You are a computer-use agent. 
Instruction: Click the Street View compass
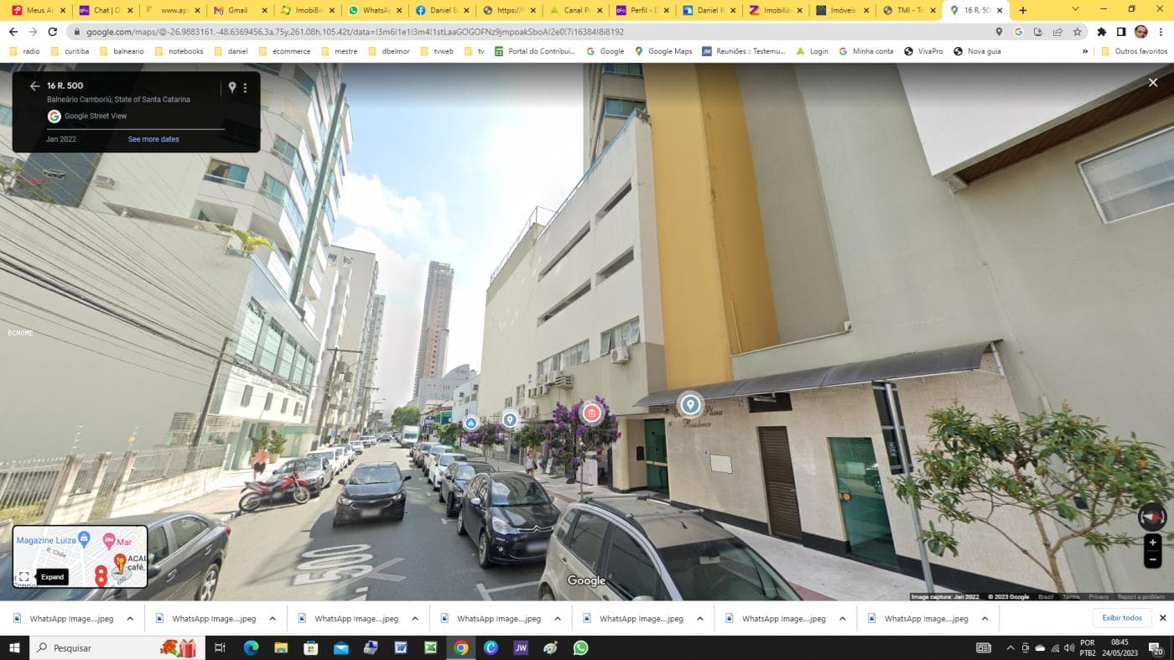click(x=1152, y=516)
